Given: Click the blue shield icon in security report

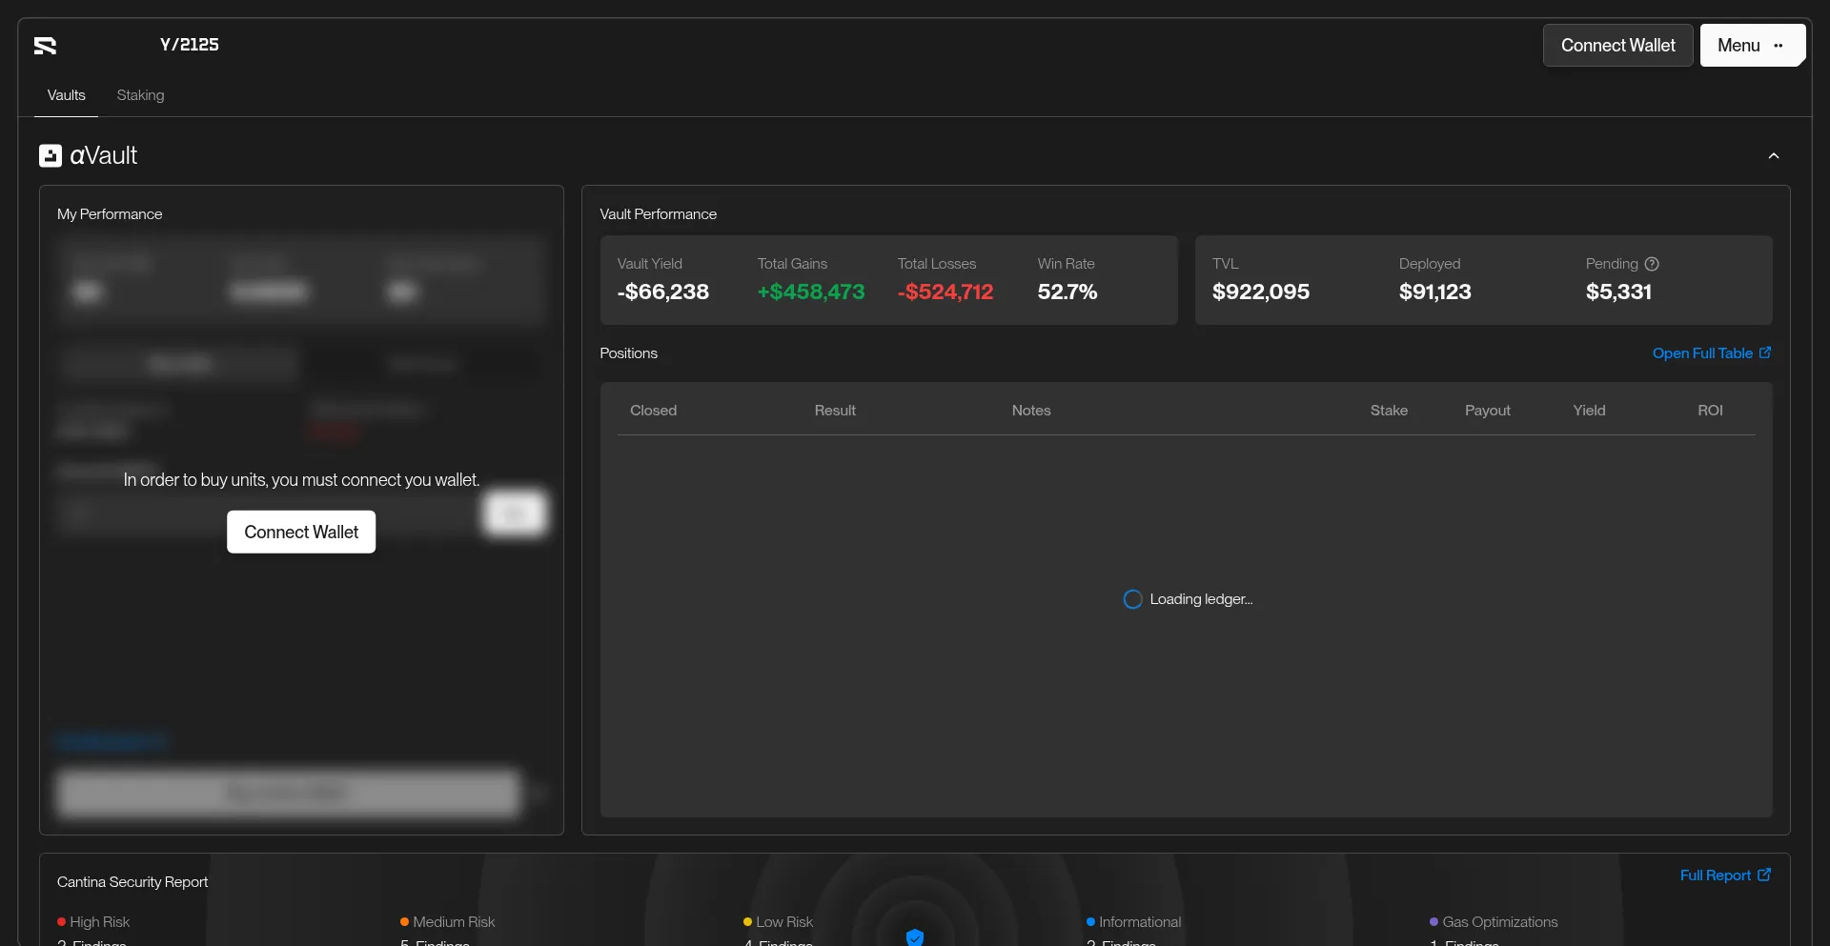Looking at the screenshot, I should coord(915,936).
